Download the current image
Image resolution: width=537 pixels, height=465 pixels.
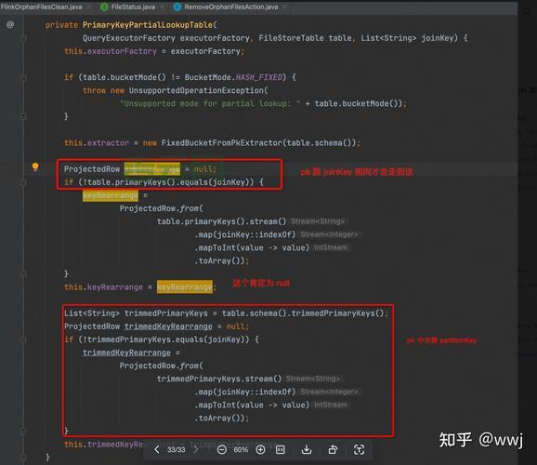[x=307, y=449]
